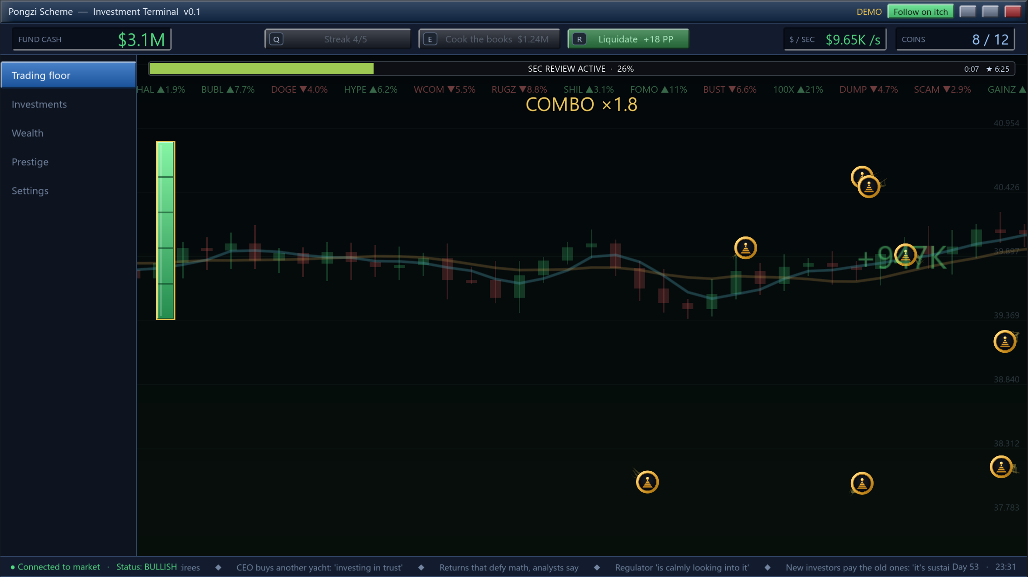Click the Cook the books $1.24M button
Screen dimensions: 1028x577
[x=489, y=39]
